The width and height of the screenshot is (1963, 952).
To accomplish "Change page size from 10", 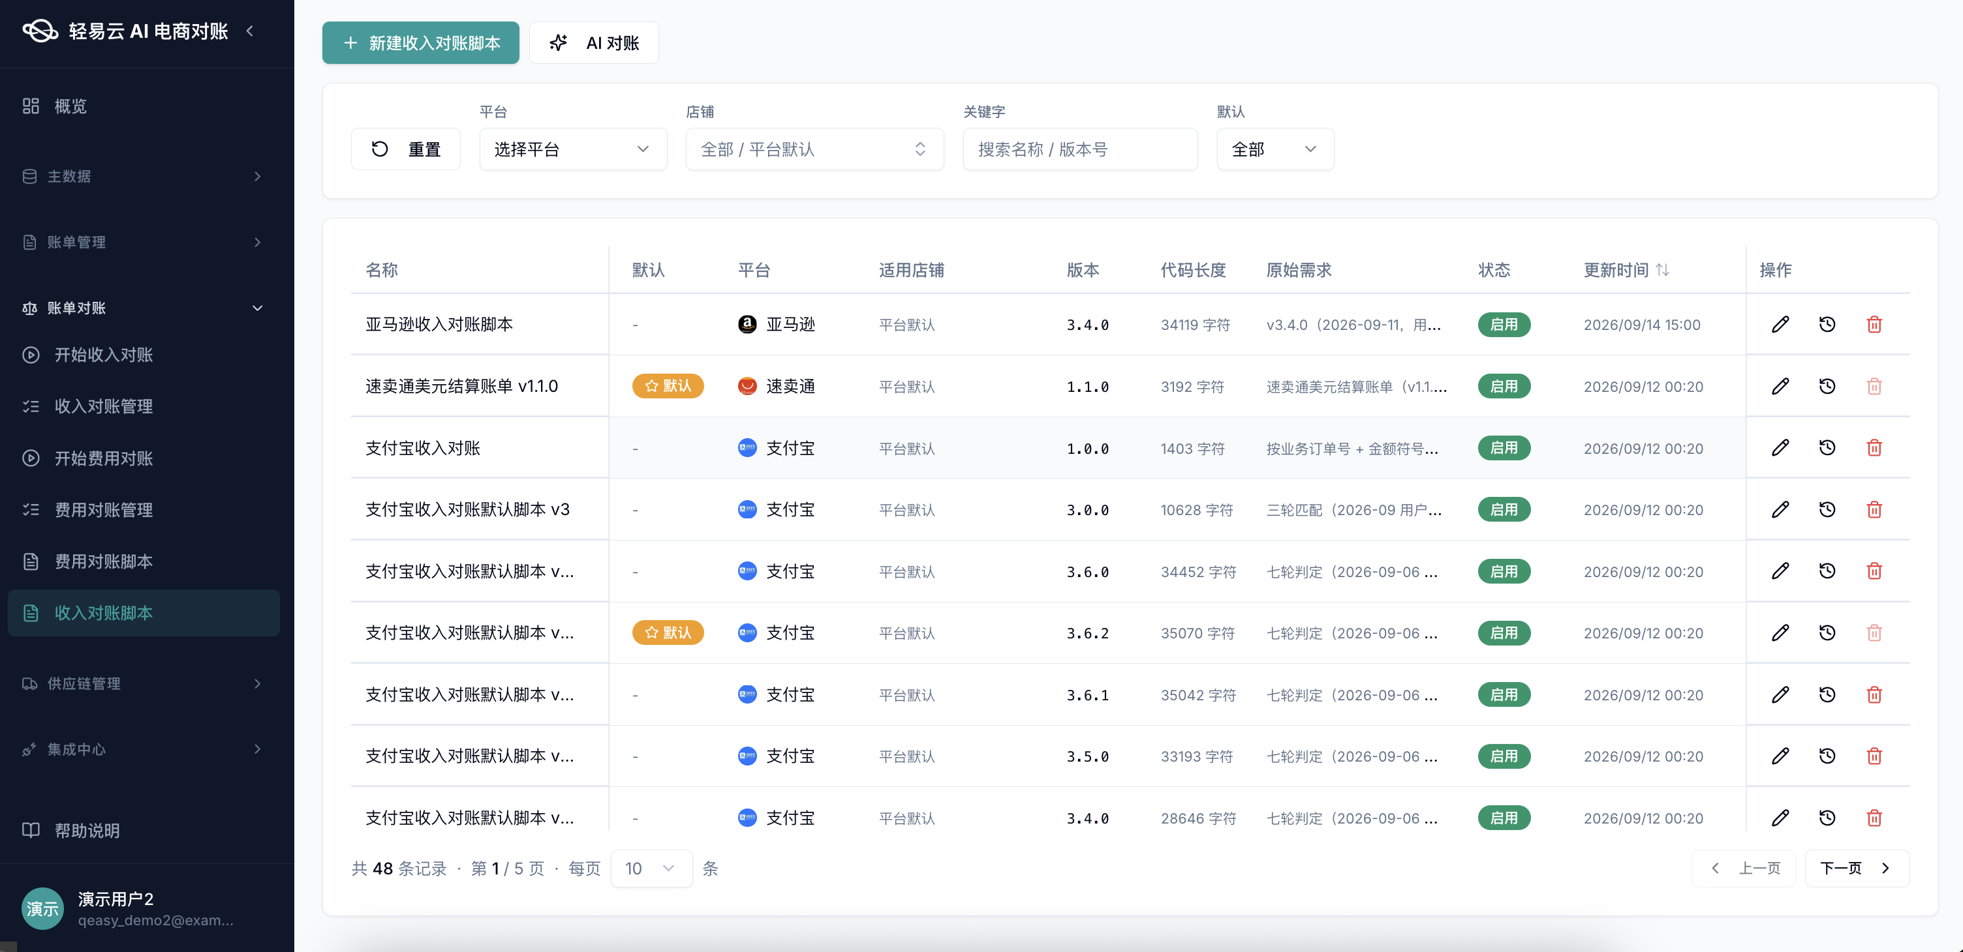I will pos(651,869).
